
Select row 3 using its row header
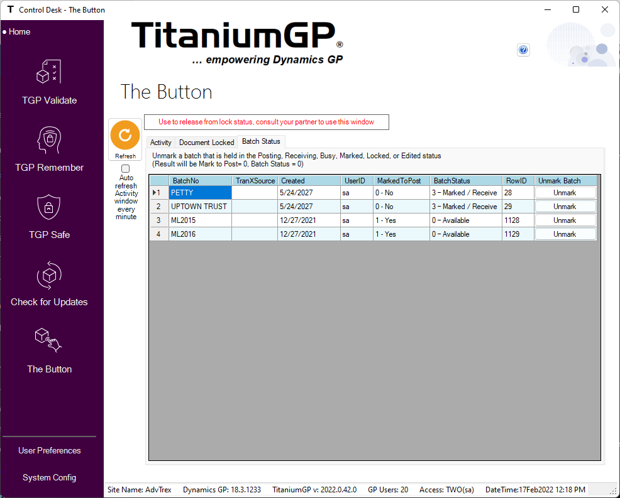click(159, 220)
